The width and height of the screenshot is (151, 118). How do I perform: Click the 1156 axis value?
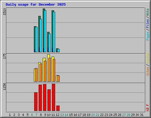click(x=4, y=86)
